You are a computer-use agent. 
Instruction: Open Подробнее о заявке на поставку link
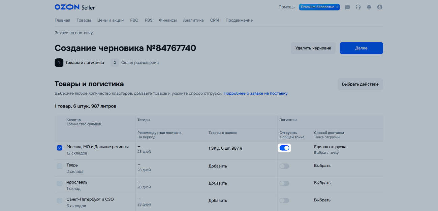255,93
